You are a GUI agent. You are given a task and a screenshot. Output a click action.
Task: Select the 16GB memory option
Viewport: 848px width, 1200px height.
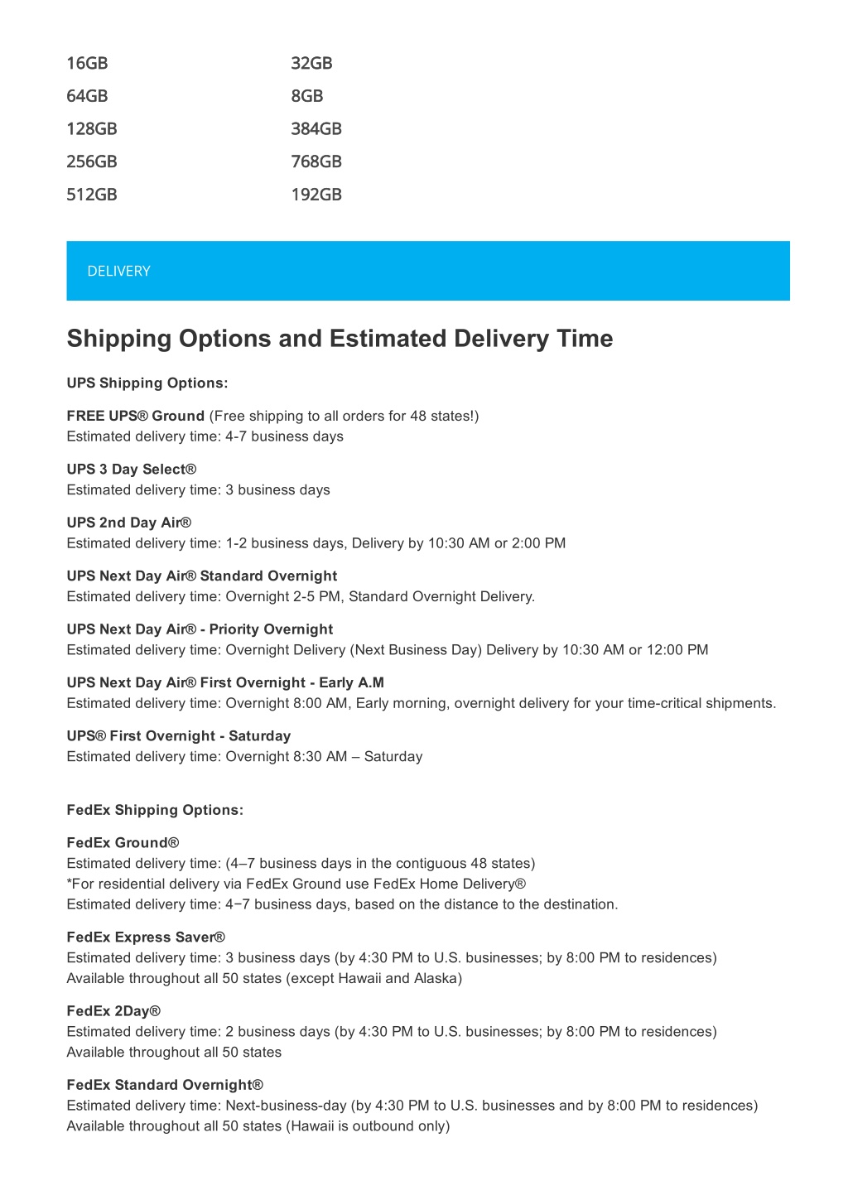pyautogui.click(x=87, y=64)
